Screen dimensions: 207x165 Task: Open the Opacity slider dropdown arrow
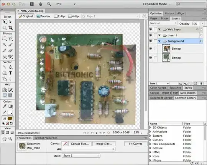tap(202, 24)
